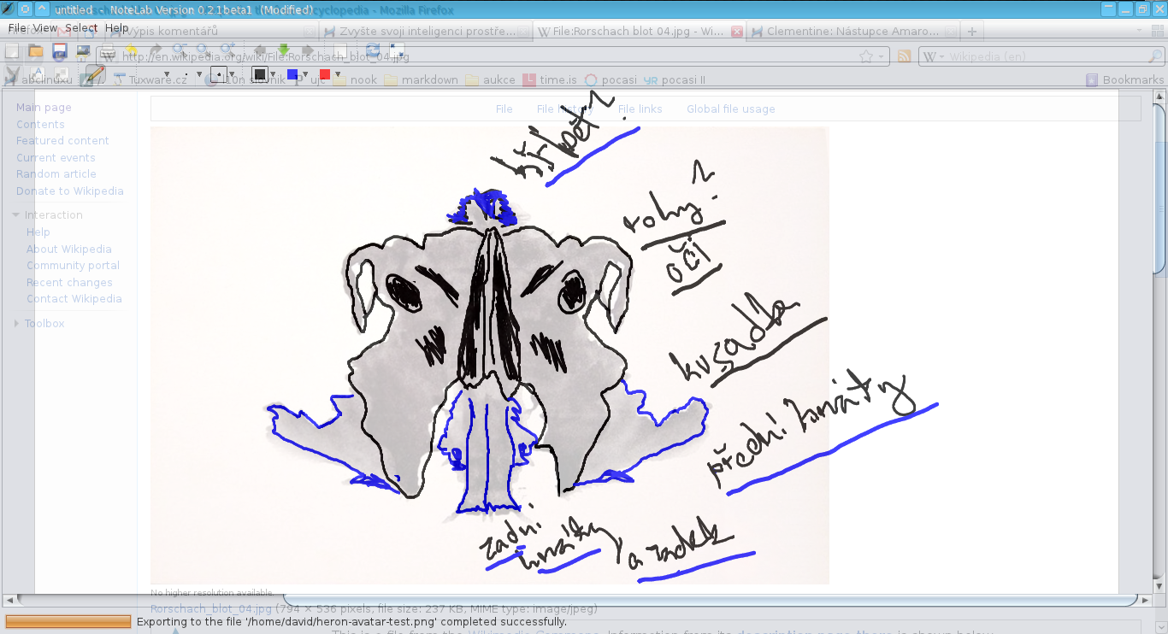
Task: Open Donate to Wikipedia link
Action: pyautogui.click(x=70, y=191)
